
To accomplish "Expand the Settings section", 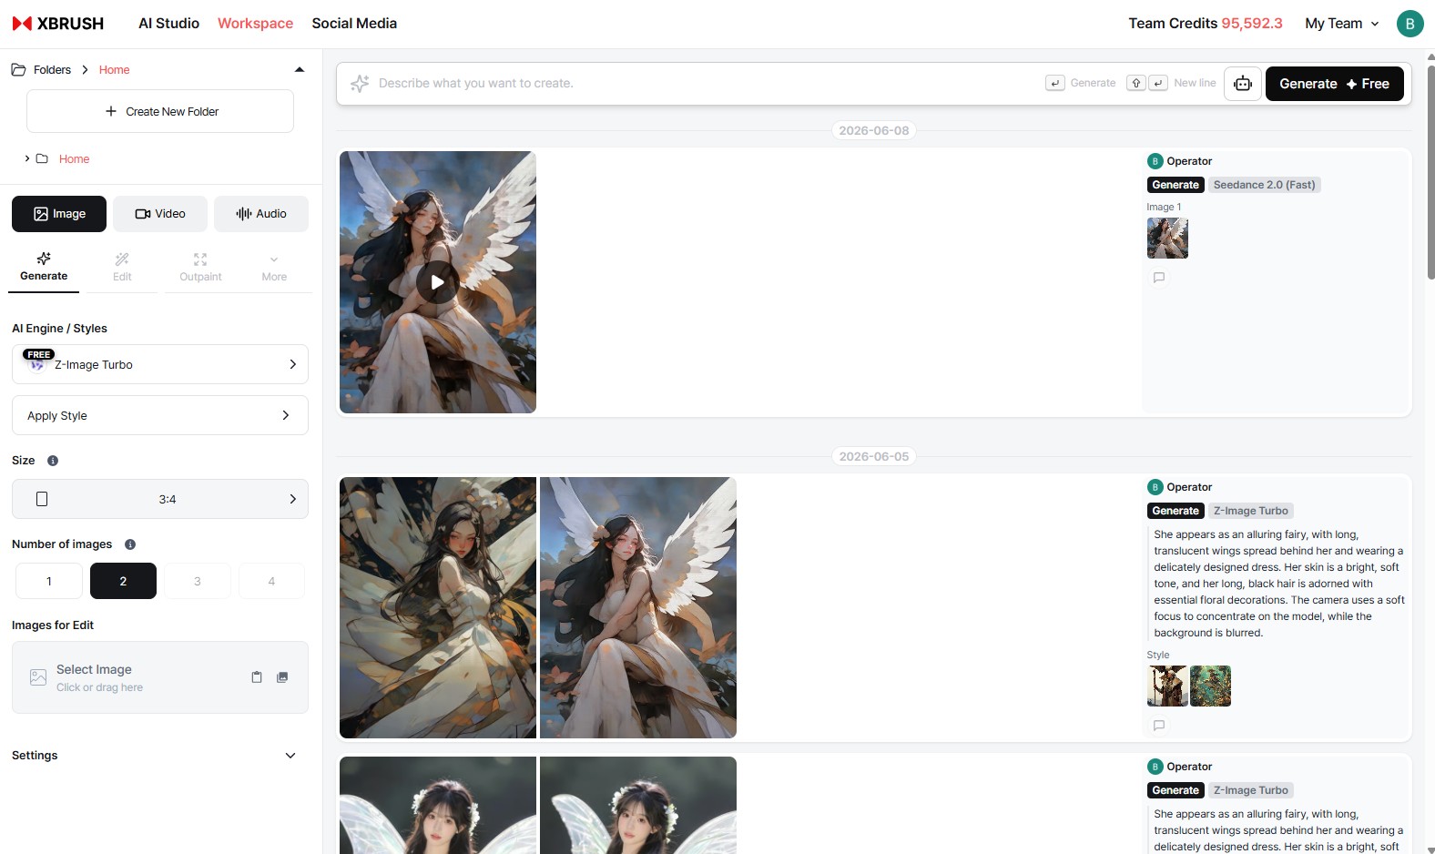I will (155, 756).
